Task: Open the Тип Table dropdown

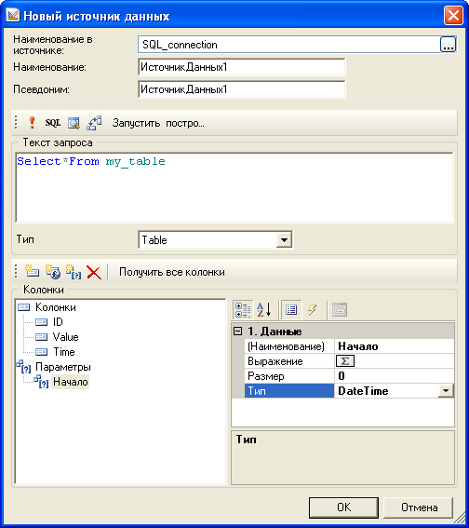Action: 284,240
